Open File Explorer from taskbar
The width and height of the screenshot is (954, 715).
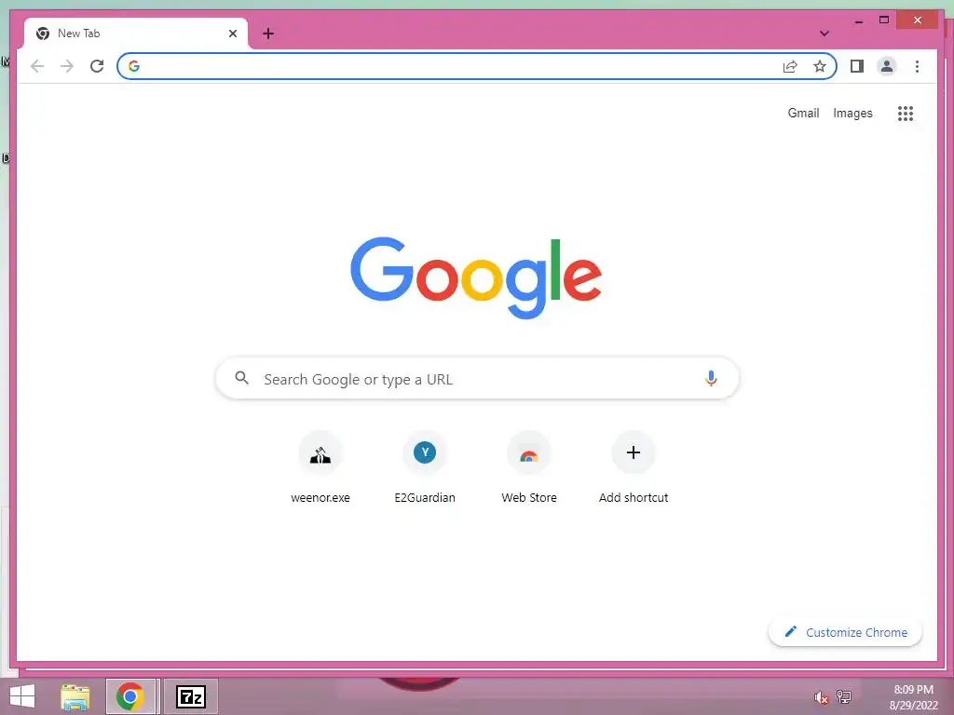tap(75, 696)
